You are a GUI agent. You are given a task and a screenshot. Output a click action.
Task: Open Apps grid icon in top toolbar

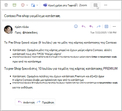click(x=95, y=5)
